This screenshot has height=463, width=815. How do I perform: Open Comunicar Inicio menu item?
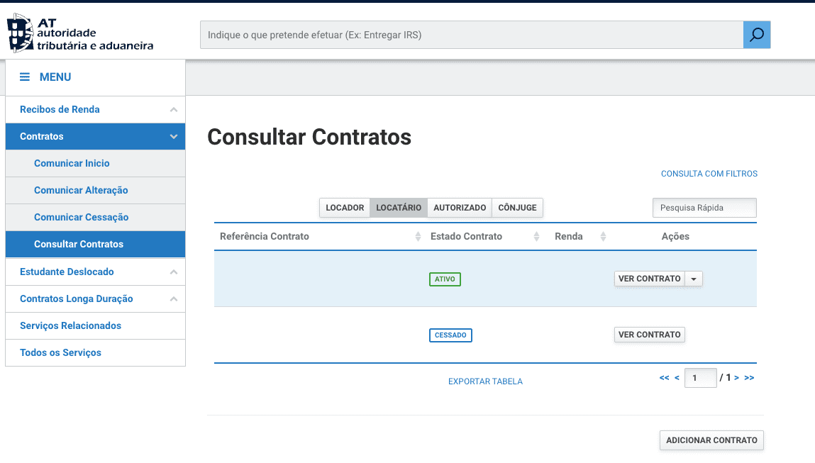coord(95,163)
